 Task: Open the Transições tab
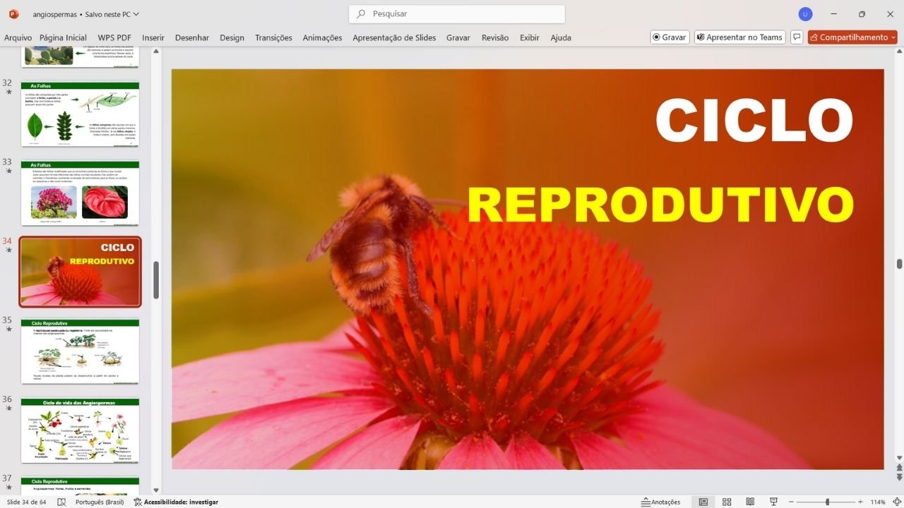273,37
